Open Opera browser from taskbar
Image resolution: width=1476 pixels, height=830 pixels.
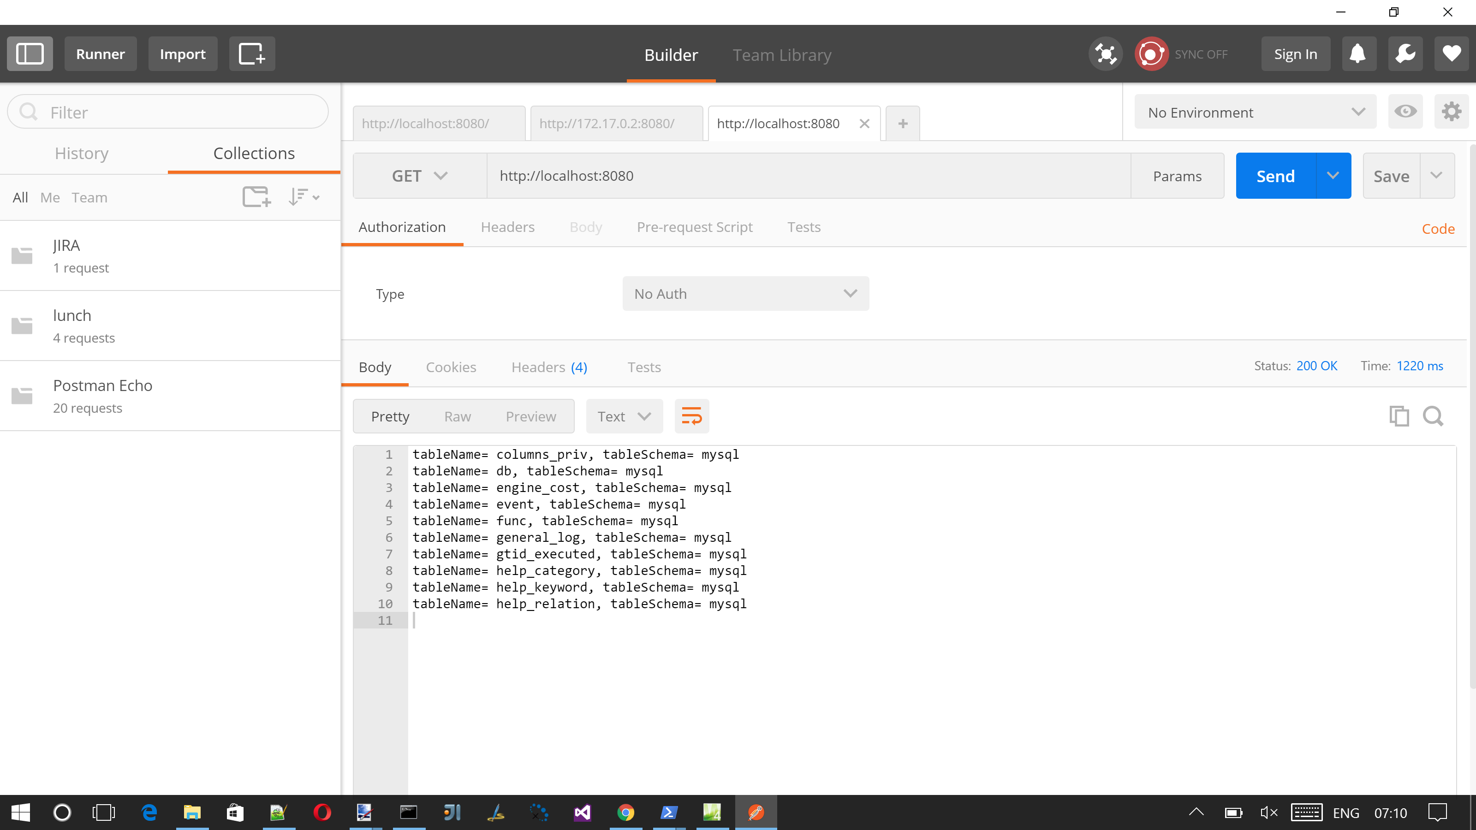[322, 812]
